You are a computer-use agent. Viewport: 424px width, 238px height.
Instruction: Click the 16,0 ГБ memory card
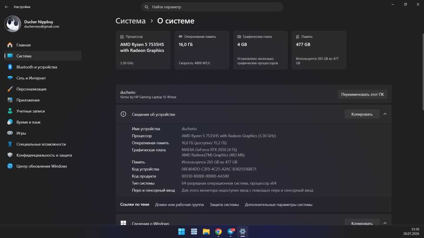pos(202,50)
